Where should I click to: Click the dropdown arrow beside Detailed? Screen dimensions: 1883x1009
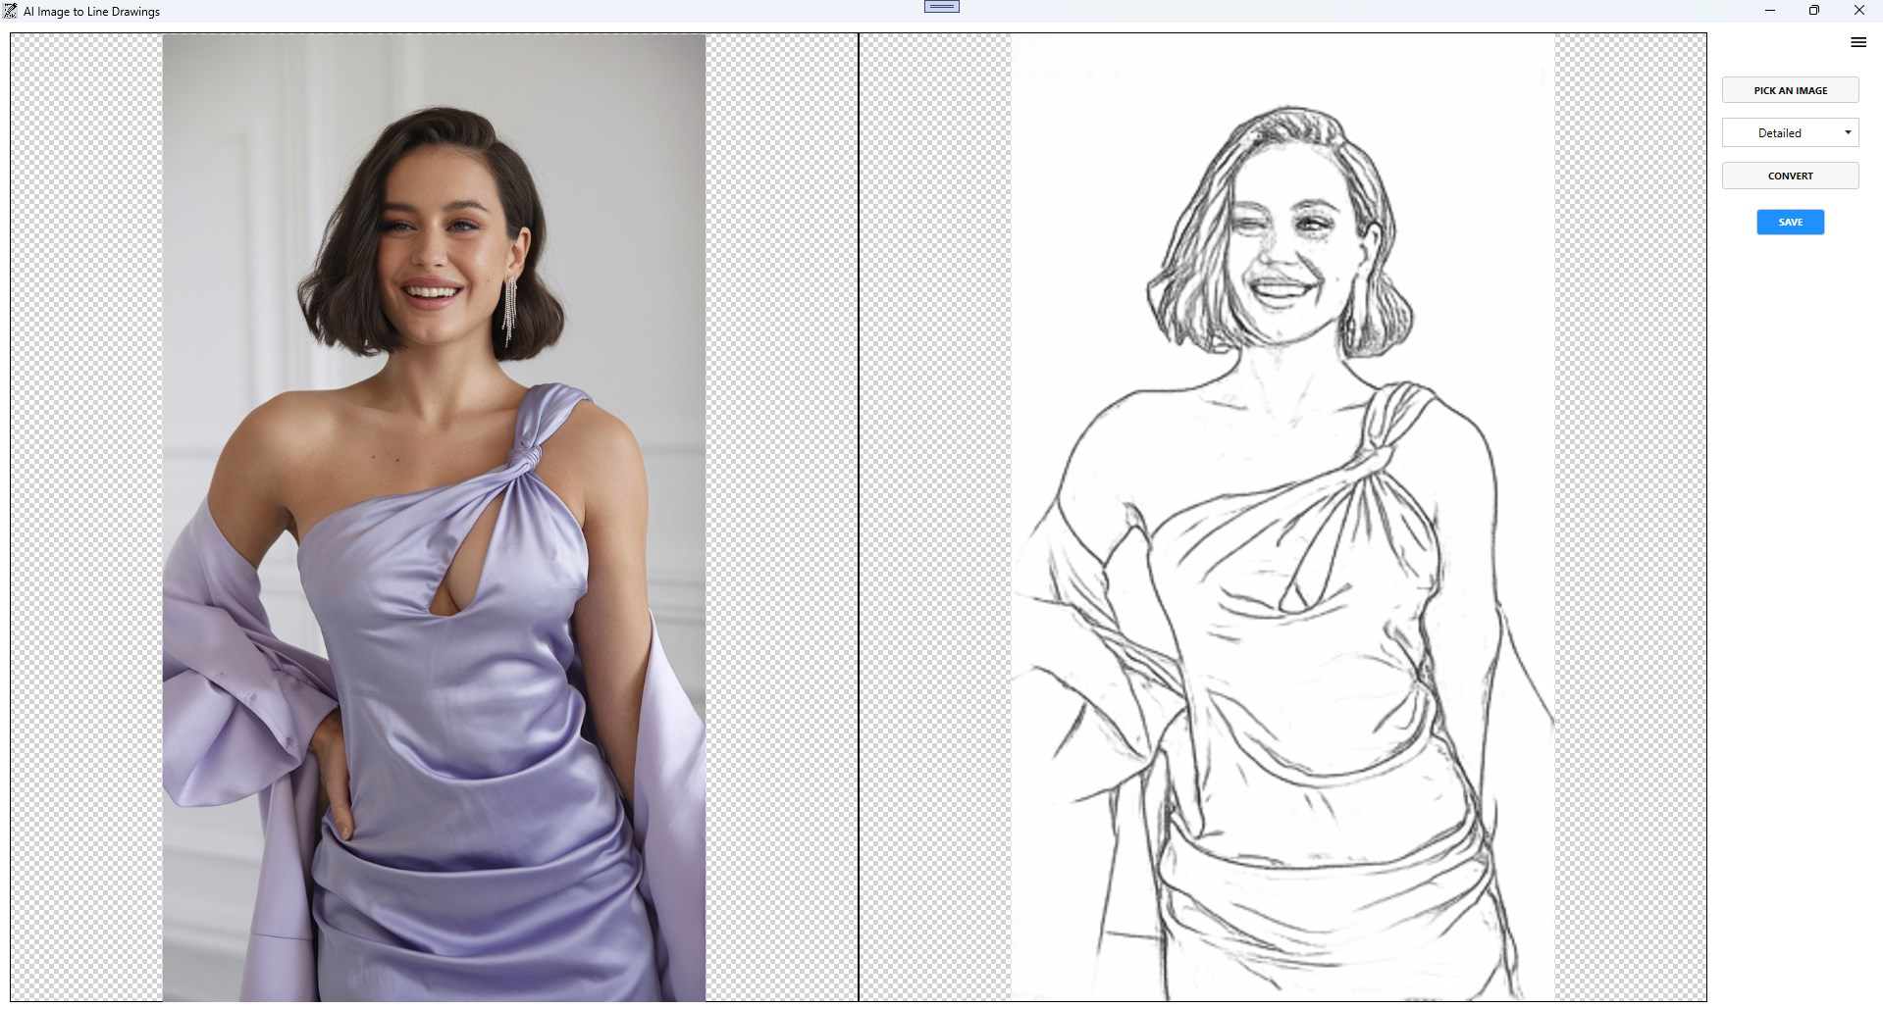coord(1849,132)
